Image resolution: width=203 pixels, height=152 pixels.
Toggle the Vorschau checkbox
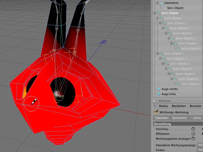point(193,129)
